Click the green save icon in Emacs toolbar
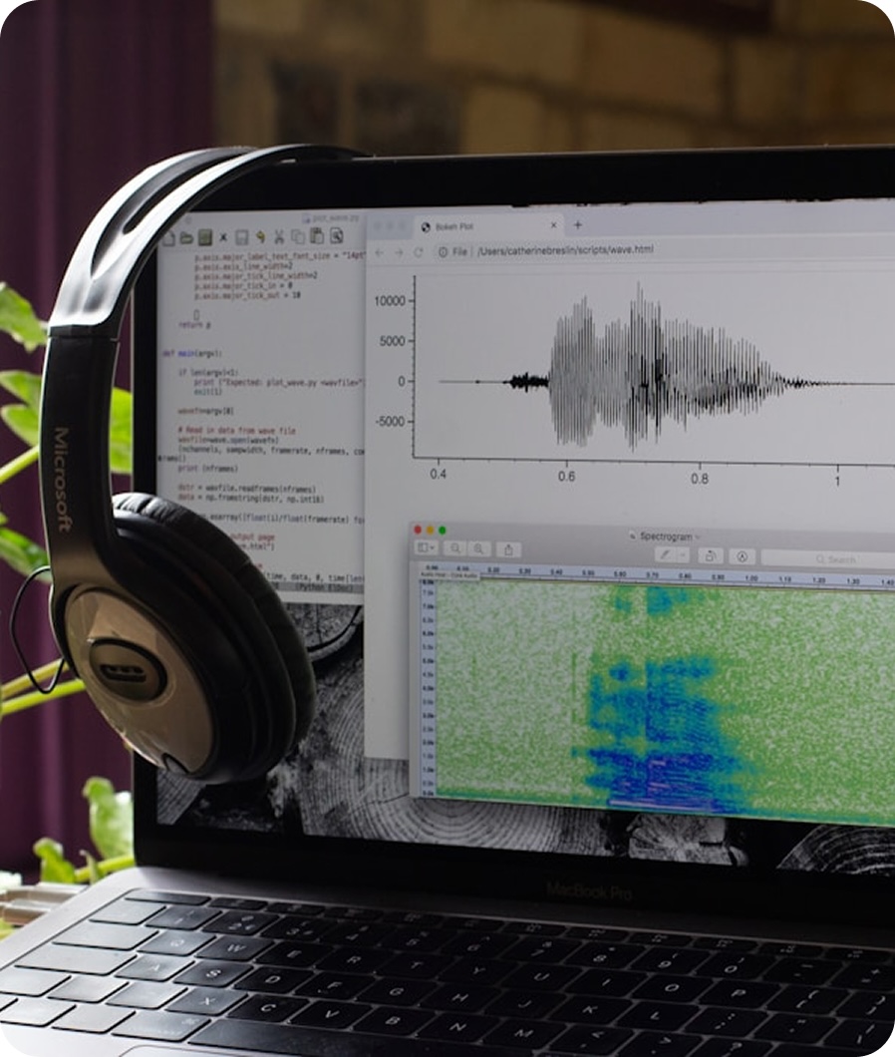This screenshot has height=1057, width=895. click(x=204, y=237)
